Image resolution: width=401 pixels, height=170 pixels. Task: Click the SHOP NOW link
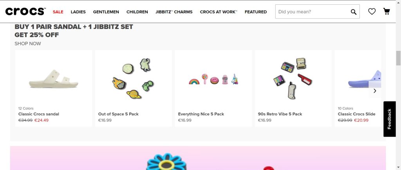coord(28,43)
